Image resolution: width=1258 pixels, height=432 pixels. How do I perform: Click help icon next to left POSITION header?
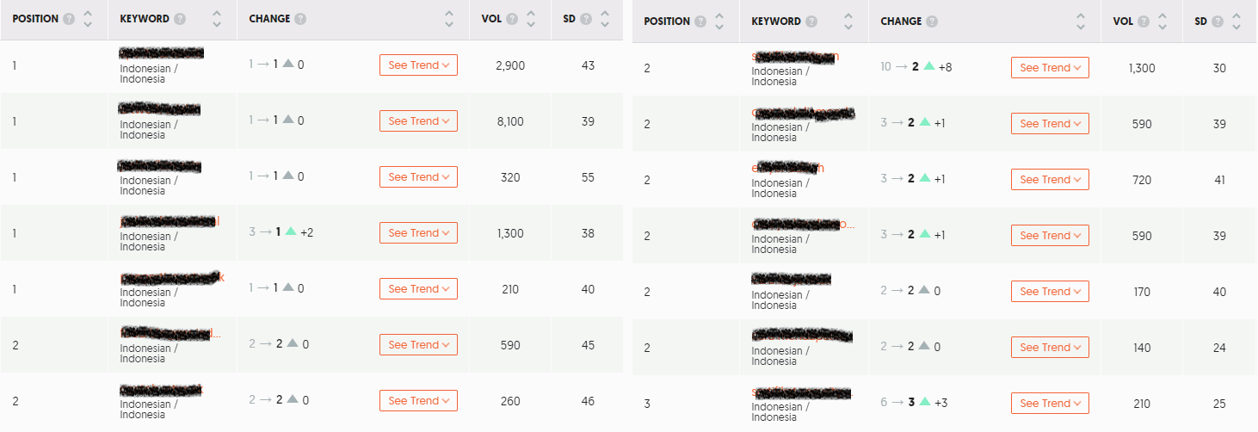coord(69,19)
